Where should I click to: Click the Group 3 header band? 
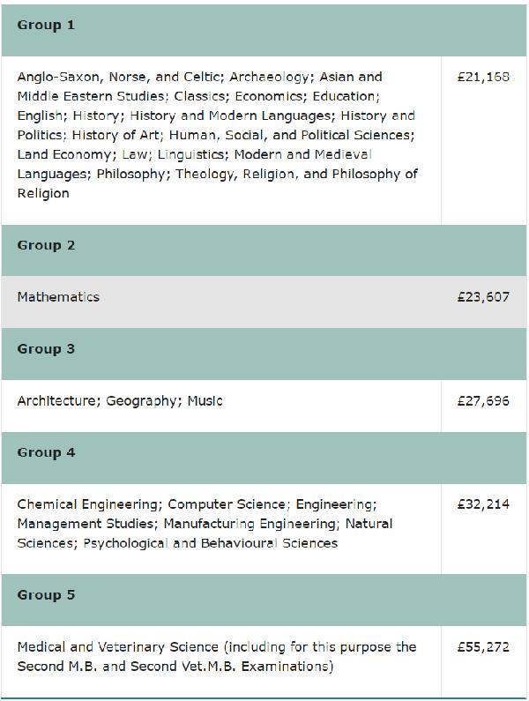(x=264, y=354)
